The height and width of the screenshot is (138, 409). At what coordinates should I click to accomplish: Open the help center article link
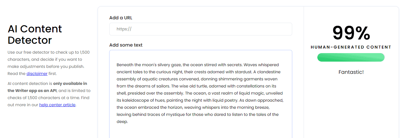(x=57, y=105)
